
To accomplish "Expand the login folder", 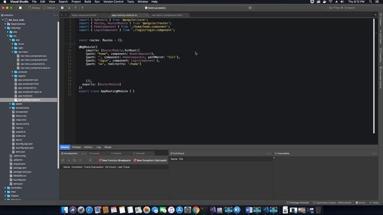I will click(13, 48).
